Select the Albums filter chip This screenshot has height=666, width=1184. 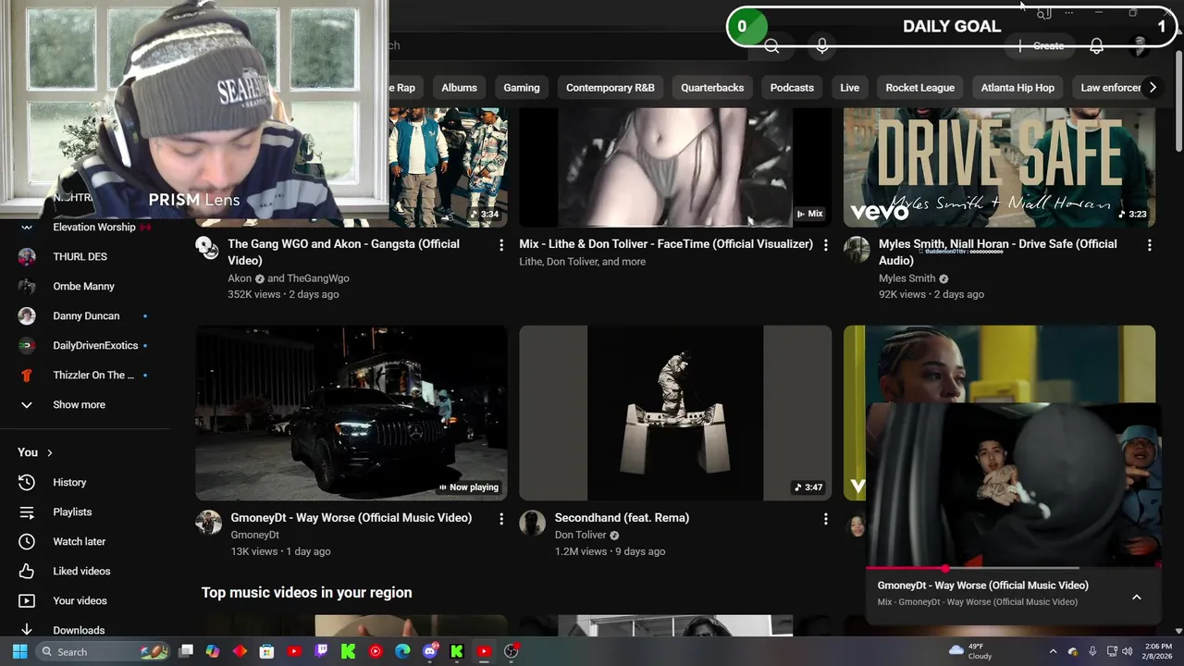459,88
